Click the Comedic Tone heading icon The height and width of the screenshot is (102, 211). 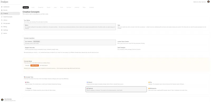click(x=25, y=77)
